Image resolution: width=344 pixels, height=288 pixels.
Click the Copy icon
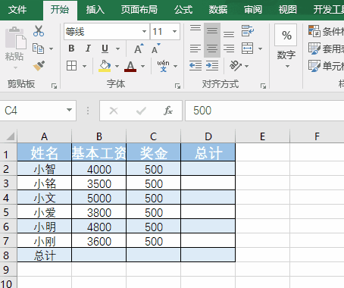tap(38, 49)
